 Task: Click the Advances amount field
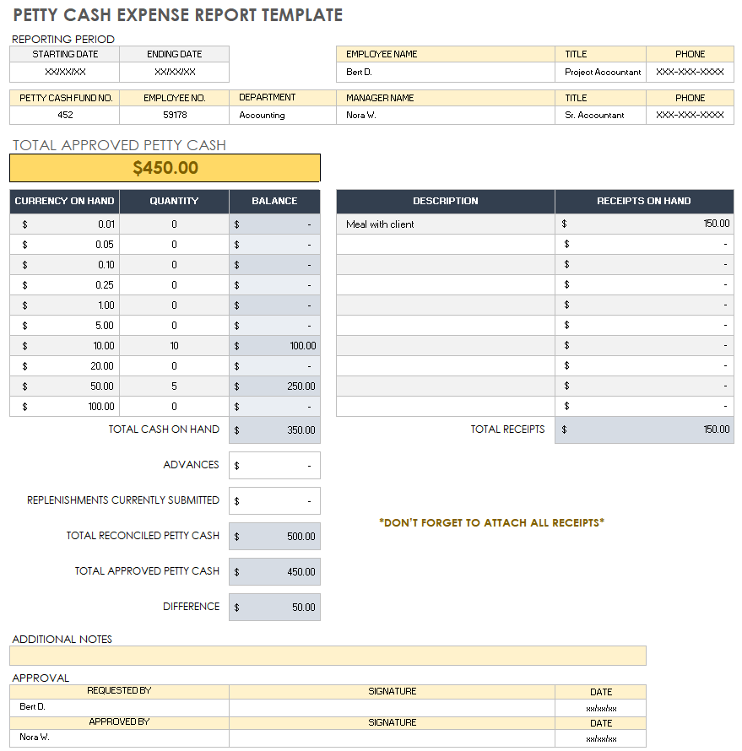(x=274, y=466)
